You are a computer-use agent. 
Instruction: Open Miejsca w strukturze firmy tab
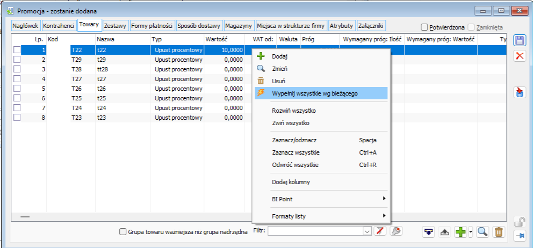291,25
